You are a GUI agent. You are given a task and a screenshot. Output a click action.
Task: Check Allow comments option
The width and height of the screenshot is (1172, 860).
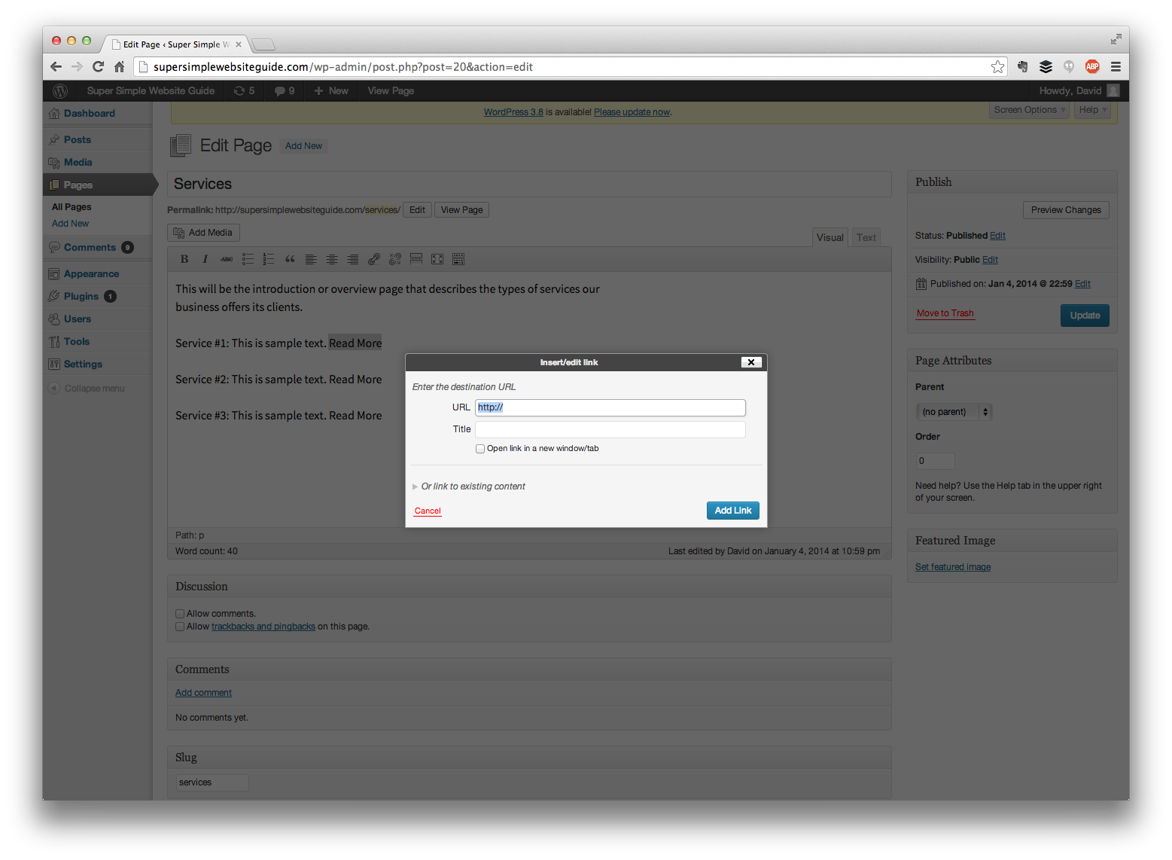(x=180, y=614)
